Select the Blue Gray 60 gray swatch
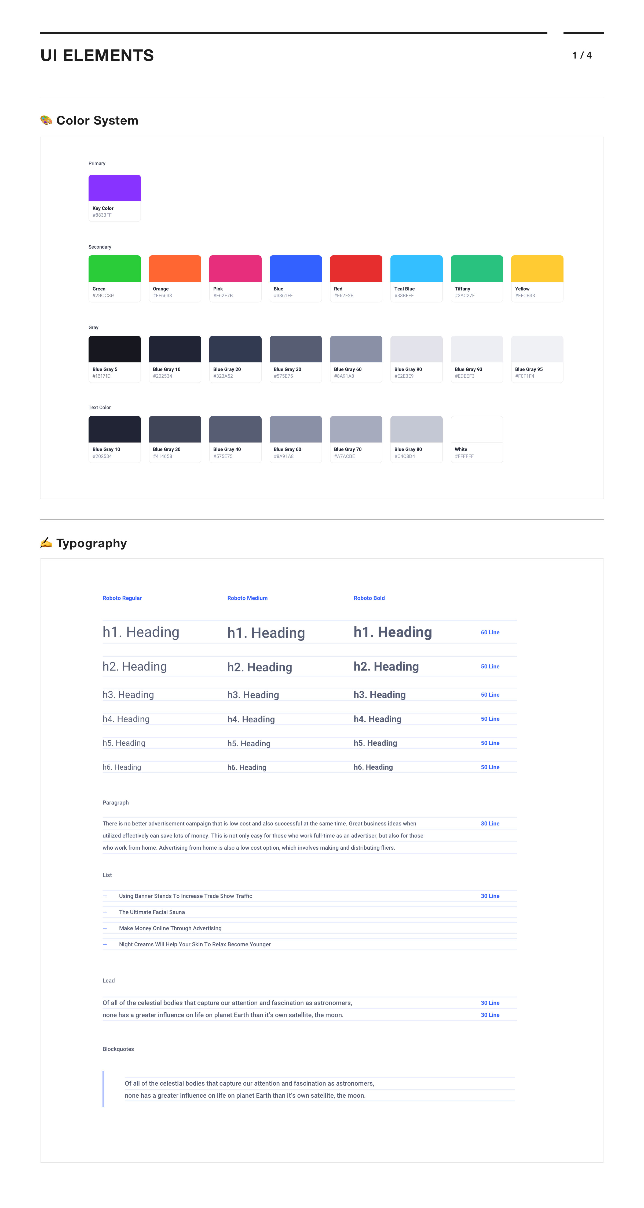Screen dimensions: 644x1208 coord(356,349)
